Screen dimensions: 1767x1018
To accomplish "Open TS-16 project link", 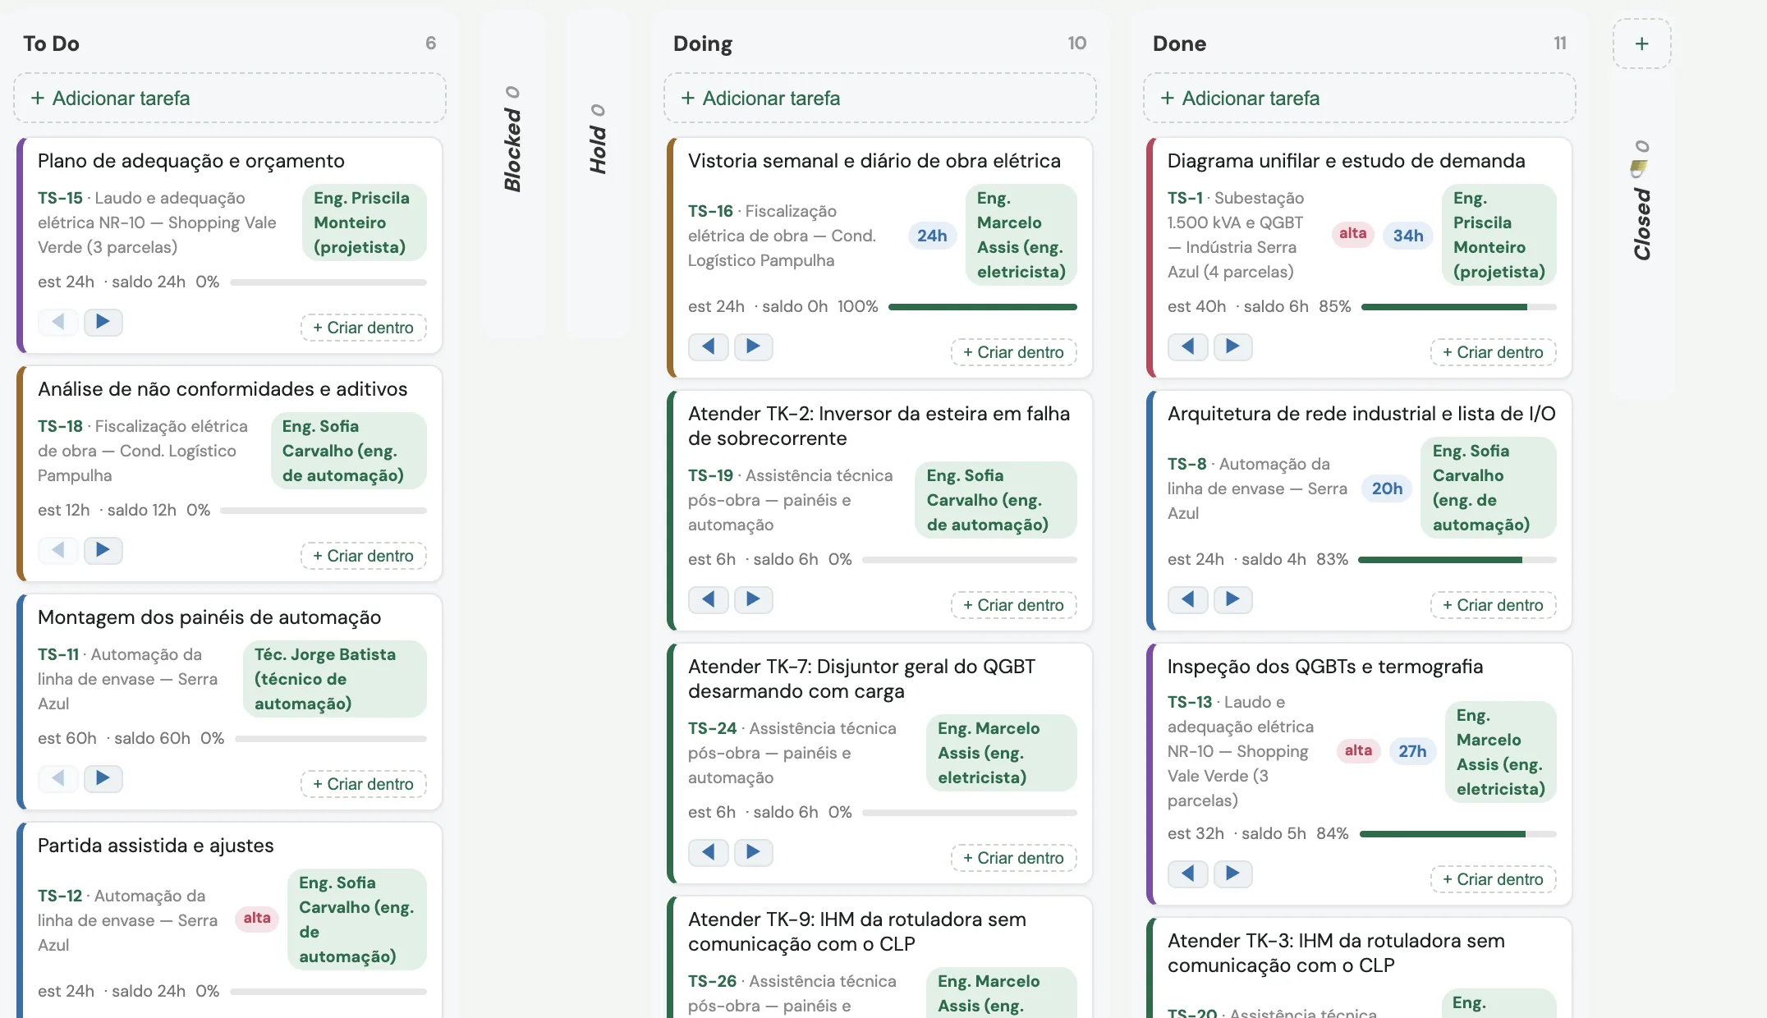I will tap(710, 211).
